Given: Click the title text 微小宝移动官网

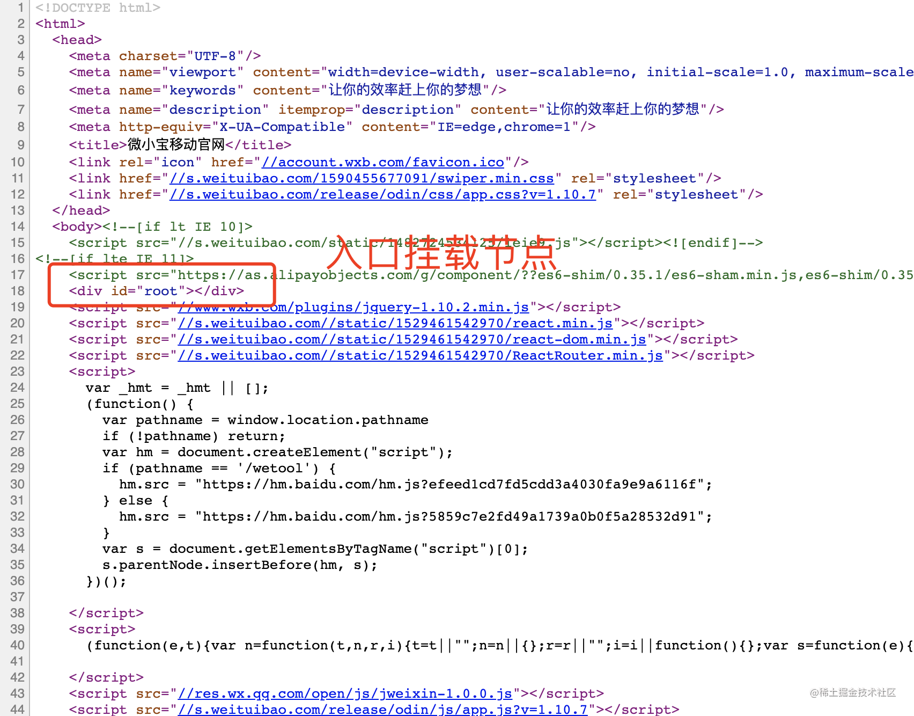Looking at the screenshot, I should point(176,144).
